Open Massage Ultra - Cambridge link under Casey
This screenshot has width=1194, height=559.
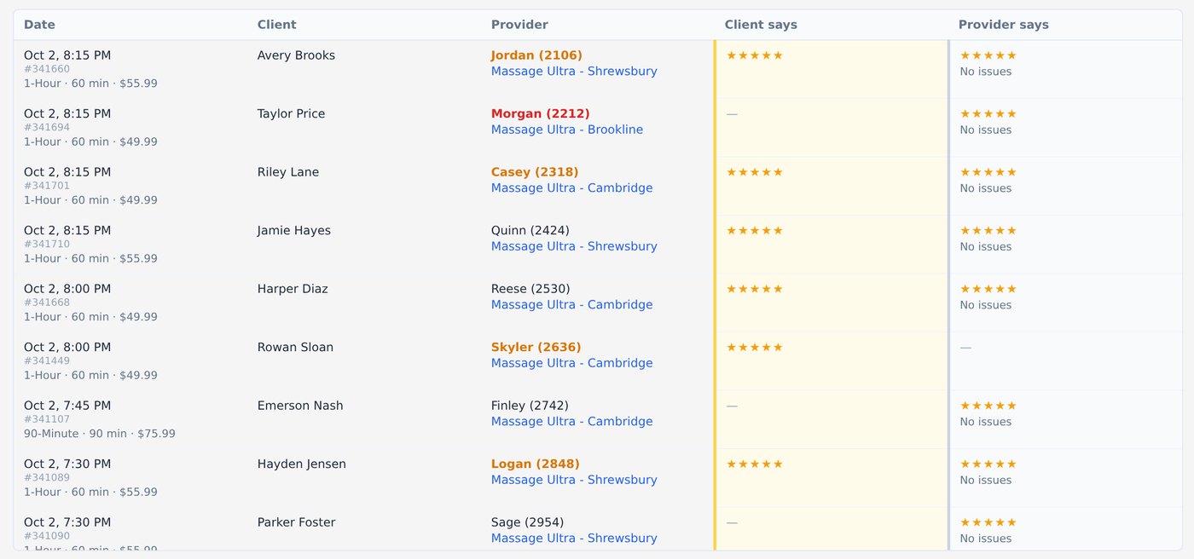571,188
